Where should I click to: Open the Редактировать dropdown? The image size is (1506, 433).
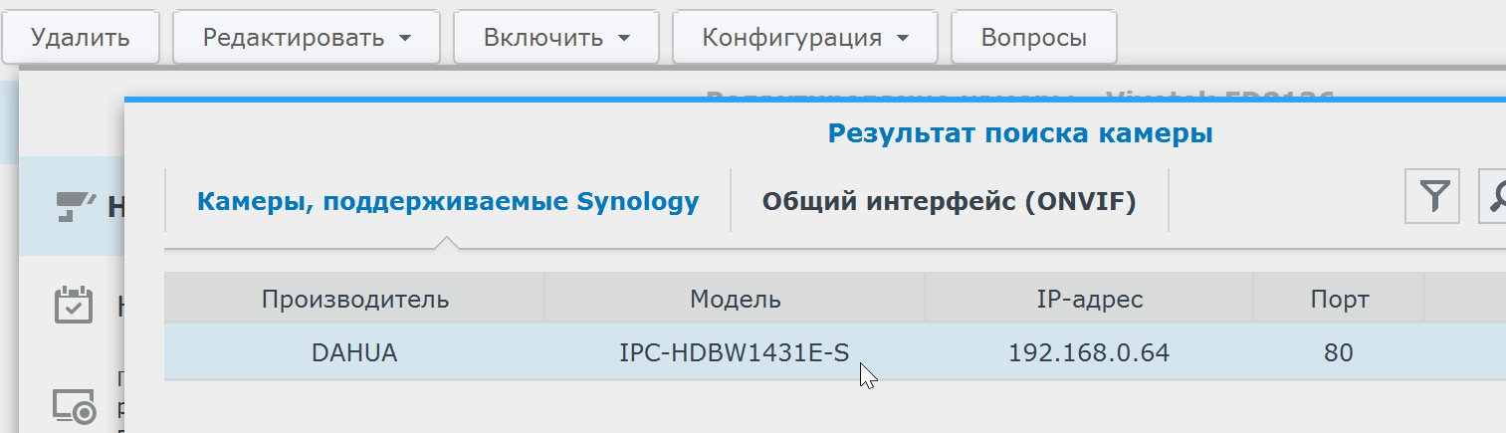pyautogui.click(x=307, y=38)
